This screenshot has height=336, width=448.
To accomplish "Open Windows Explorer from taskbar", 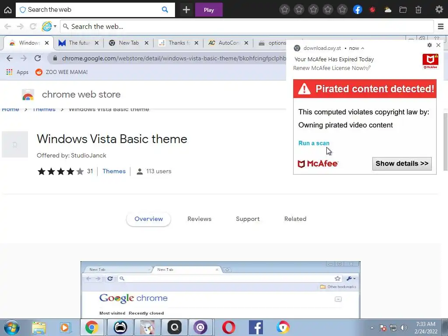I will click(39, 327).
